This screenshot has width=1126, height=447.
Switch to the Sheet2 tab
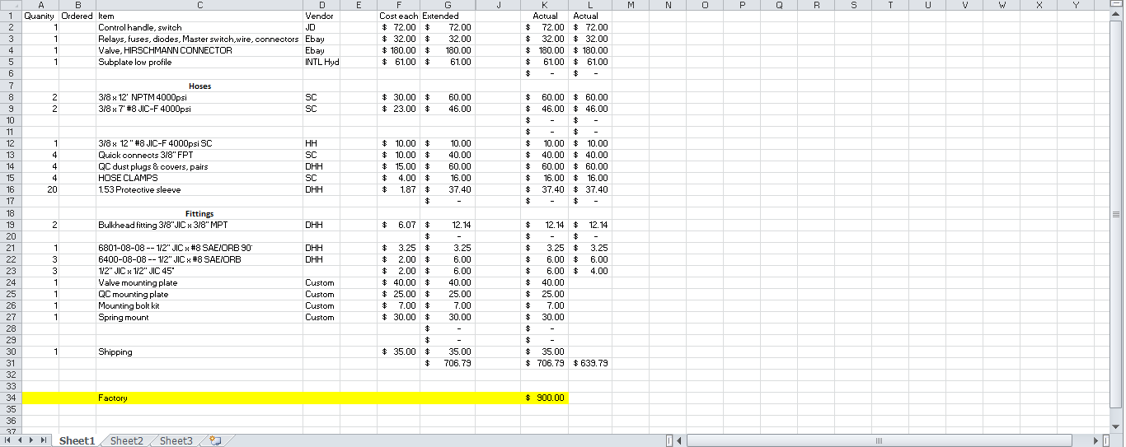pos(127,440)
